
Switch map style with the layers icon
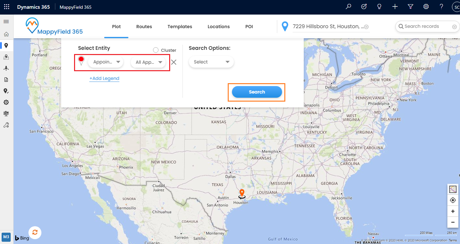(x=453, y=189)
